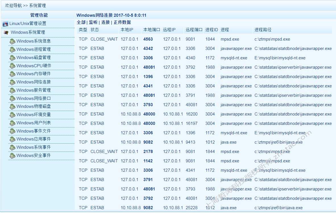Click icon beside Windows系统事件
Viewport: 336px width, 214px height.
[x=13, y=147]
